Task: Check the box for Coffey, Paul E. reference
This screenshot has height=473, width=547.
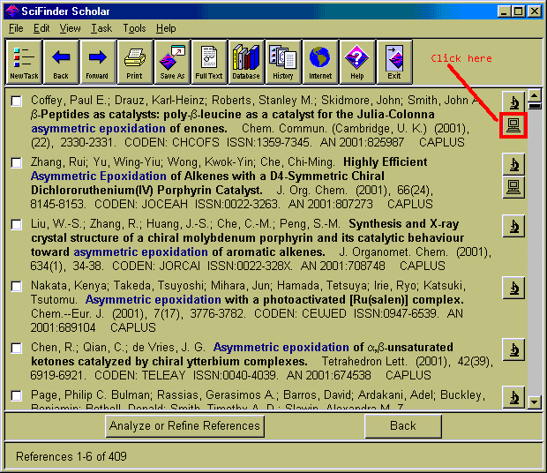Action: (17, 101)
